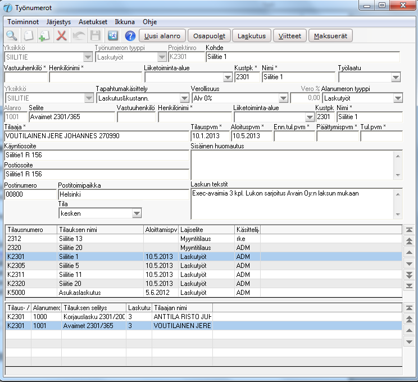Click the Maksuerät button

330,36
